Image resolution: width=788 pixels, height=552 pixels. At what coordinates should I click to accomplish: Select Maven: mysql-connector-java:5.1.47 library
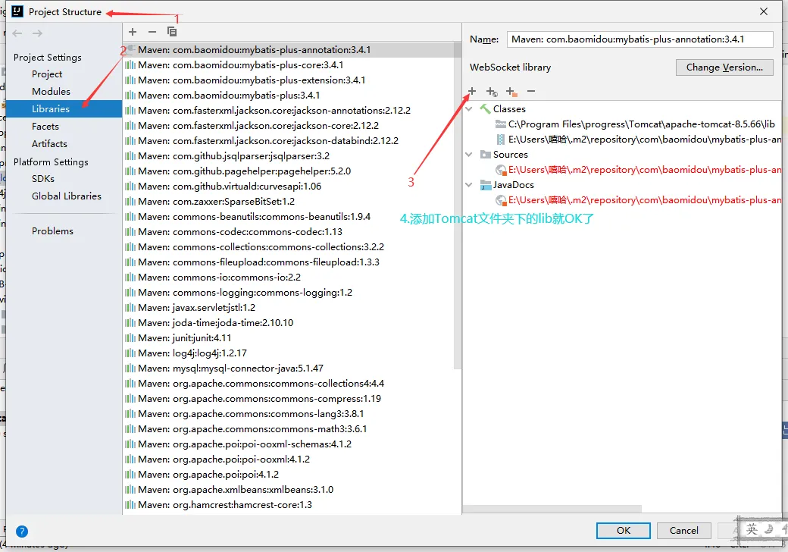[x=290, y=368]
